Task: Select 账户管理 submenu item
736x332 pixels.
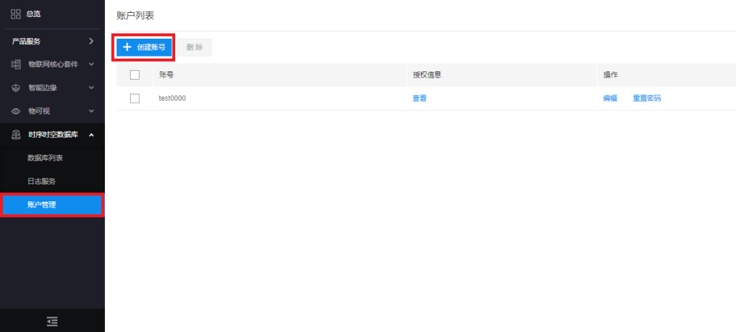Action: [52, 205]
